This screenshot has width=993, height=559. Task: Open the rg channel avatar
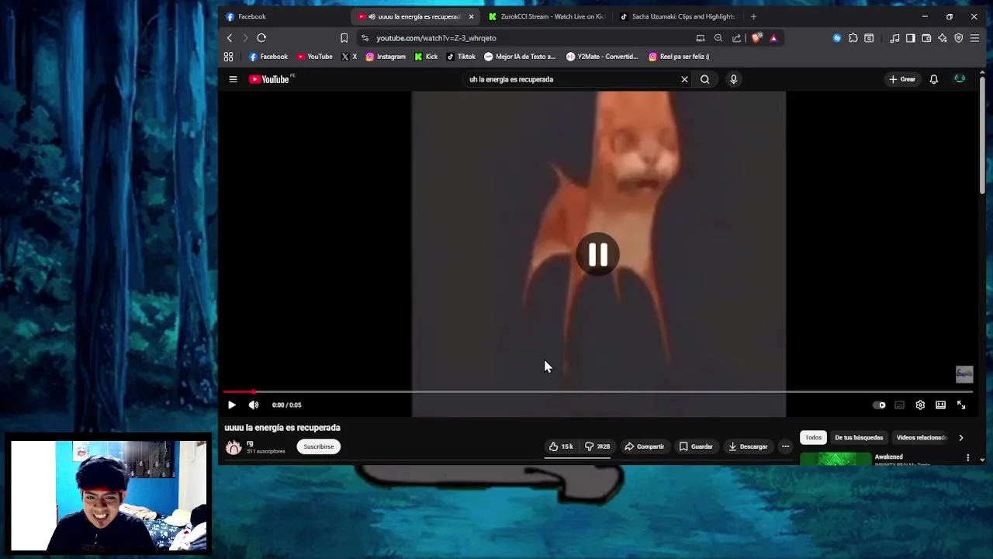pos(233,446)
